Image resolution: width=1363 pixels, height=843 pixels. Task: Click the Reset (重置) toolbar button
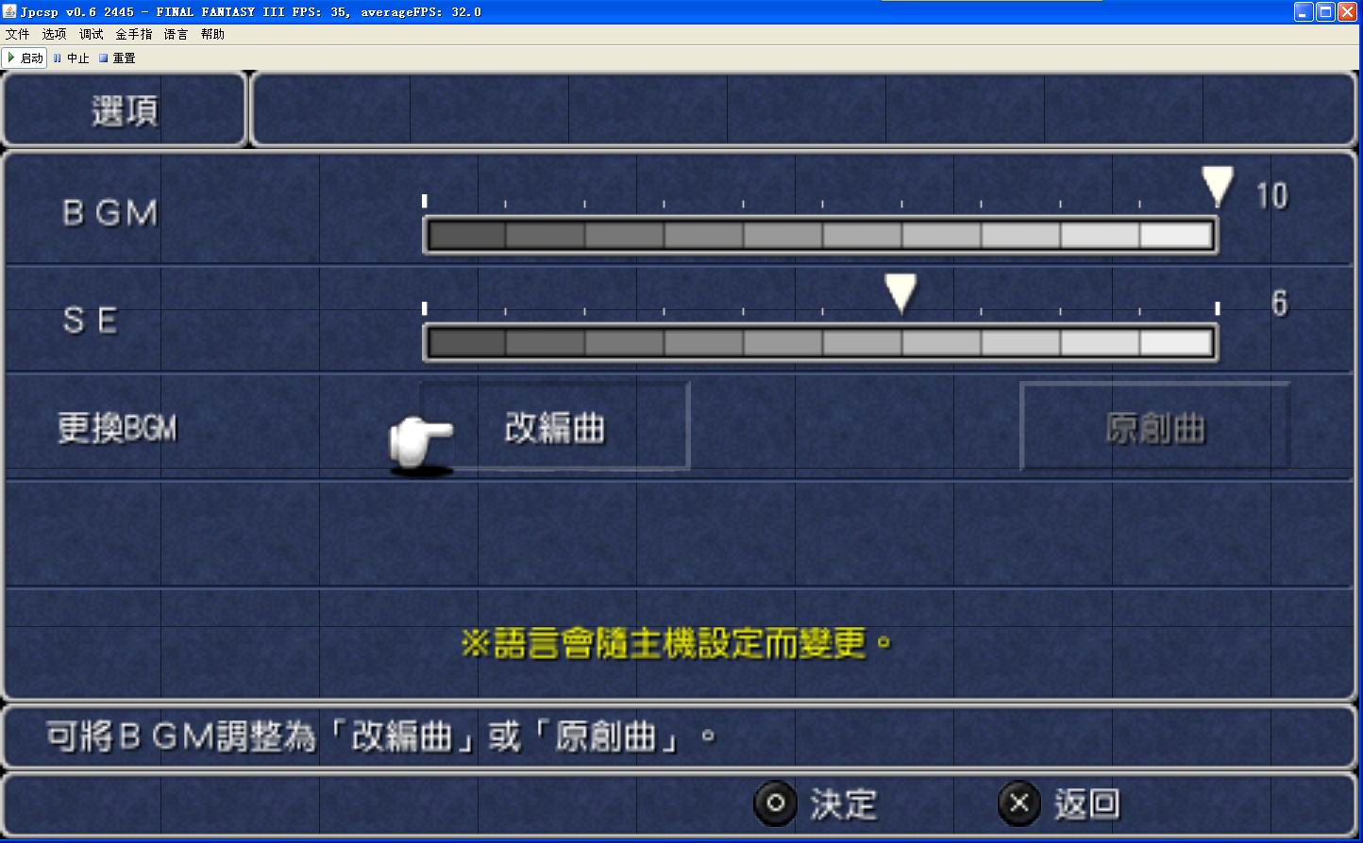(x=117, y=58)
